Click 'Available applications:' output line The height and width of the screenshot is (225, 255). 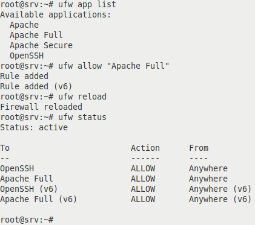click(56, 14)
